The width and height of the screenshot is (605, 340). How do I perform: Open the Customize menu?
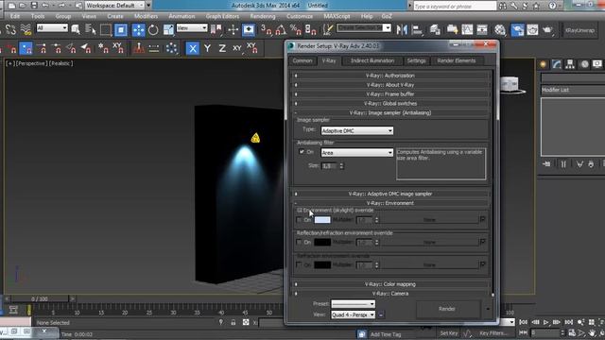tap(300, 16)
